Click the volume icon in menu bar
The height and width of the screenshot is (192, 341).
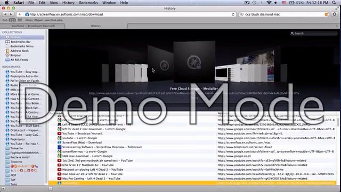[276, 3]
